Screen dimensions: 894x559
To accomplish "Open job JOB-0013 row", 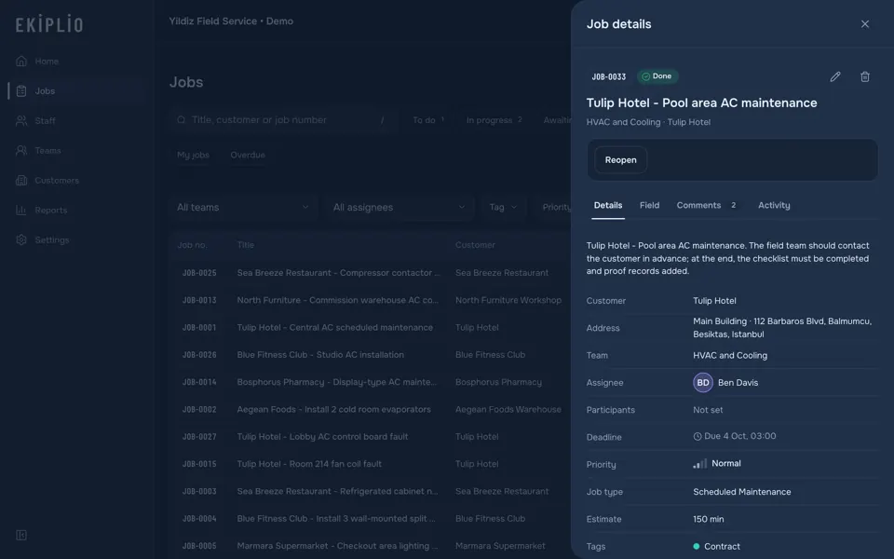I will (x=371, y=300).
